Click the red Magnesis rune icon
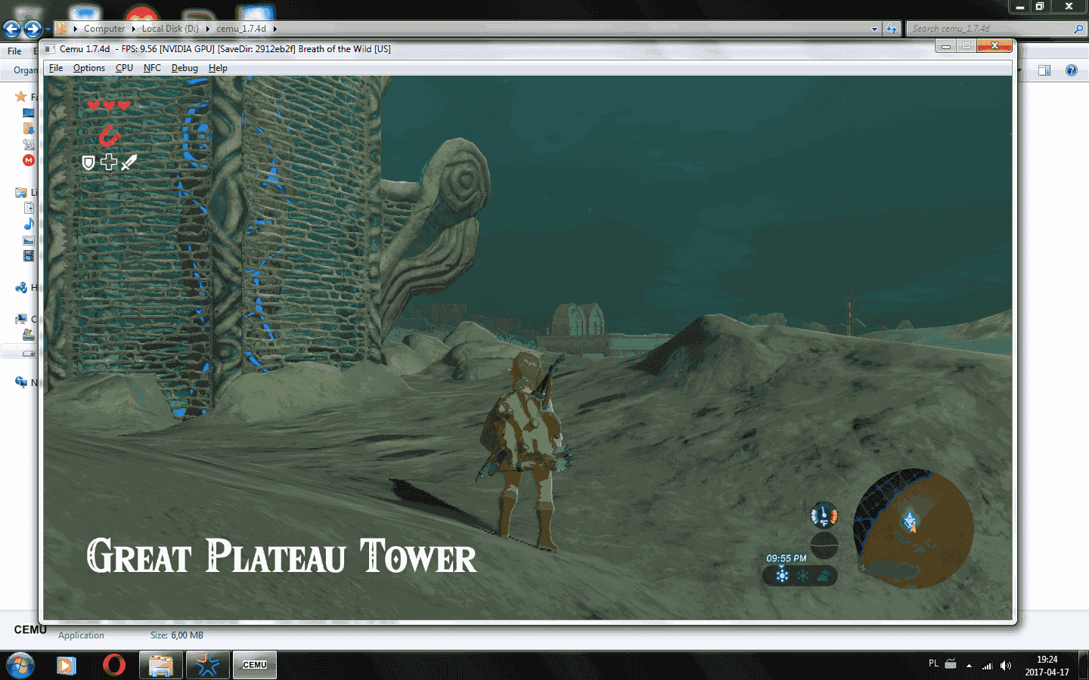This screenshot has height=680, width=1089. coord(110,136)
